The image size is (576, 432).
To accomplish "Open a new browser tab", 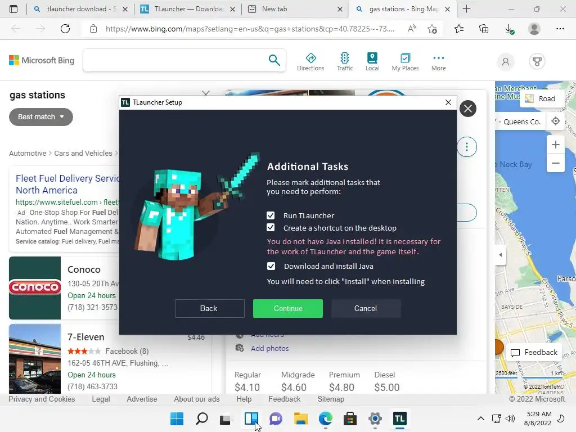I will [466, 9].
